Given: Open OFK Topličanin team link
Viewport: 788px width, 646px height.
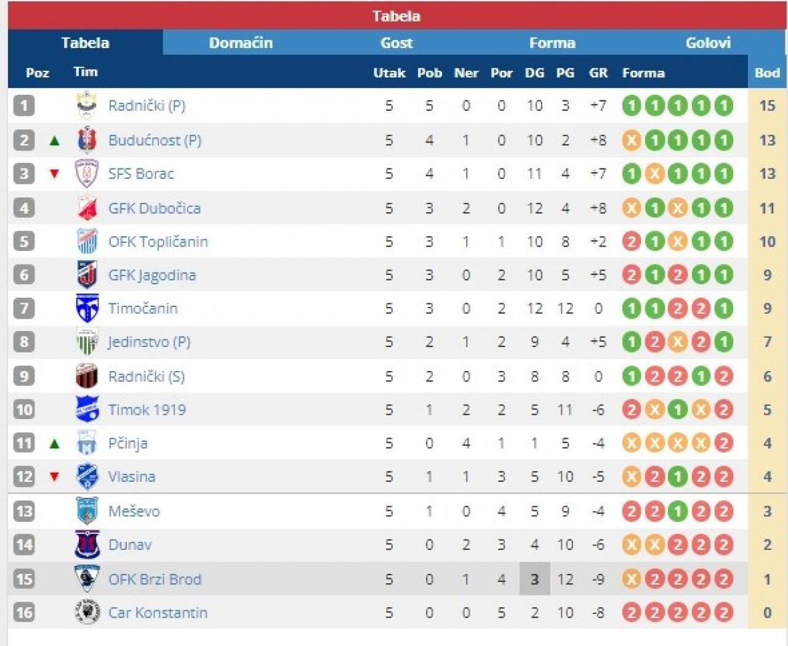Looking at the screenshot, I should coord(158,242).
